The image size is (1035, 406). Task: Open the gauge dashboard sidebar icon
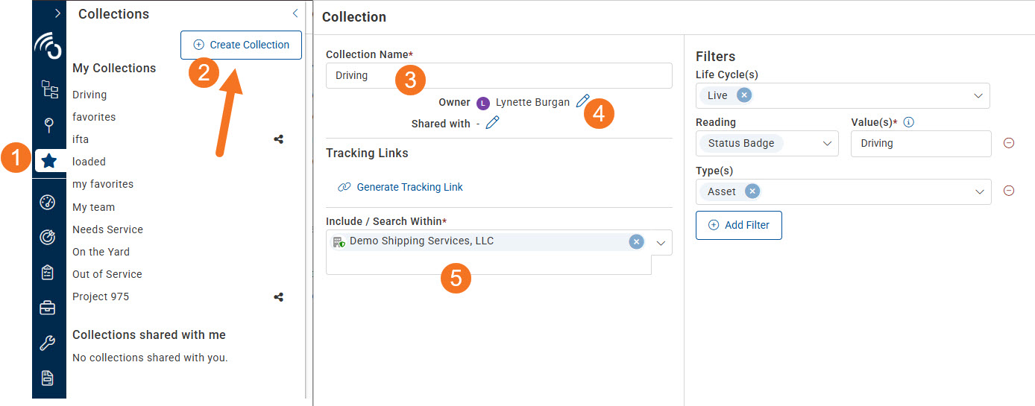(48, 202)
